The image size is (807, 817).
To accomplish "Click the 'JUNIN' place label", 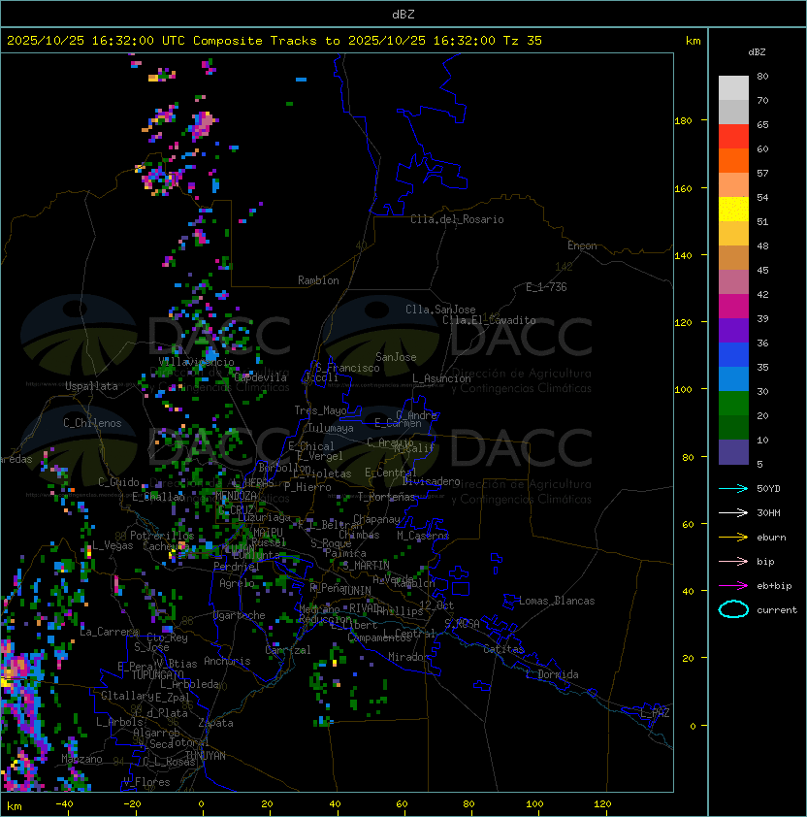I will tap(356, 590).
